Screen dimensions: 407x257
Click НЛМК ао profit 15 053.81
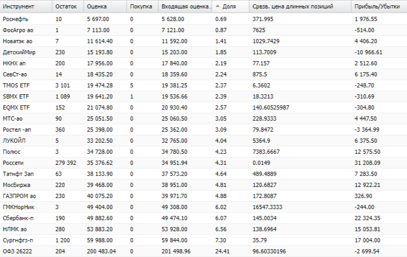(x=367, y=229)
